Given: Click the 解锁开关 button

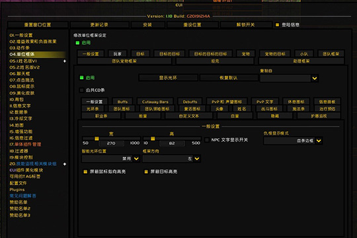Looking at the screenshot, I should coord(245,24).
